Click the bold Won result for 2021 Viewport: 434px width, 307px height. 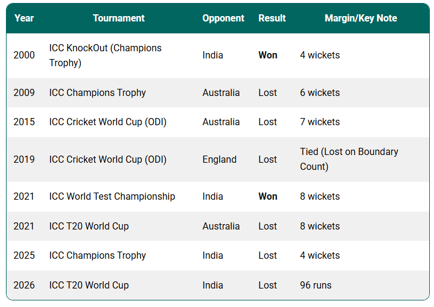coord(268,197)
